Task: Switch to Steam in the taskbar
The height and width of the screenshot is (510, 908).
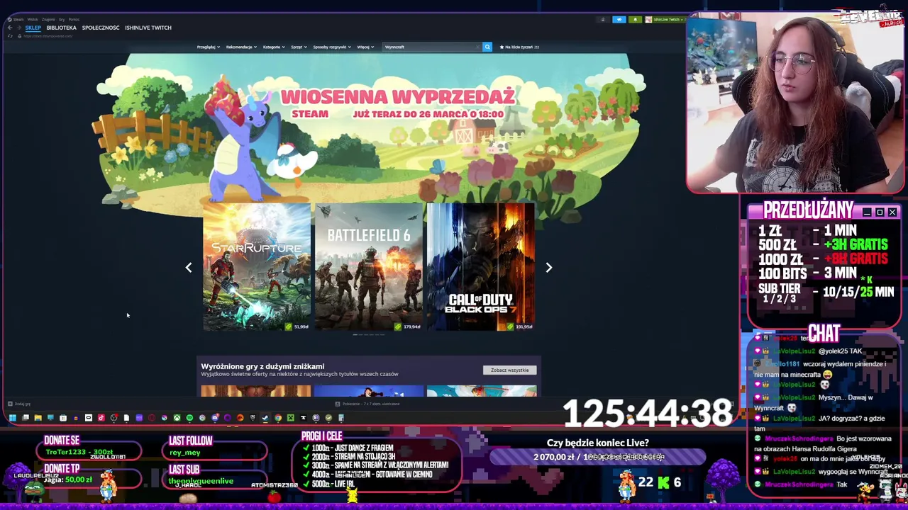Action: click(265, 418)
